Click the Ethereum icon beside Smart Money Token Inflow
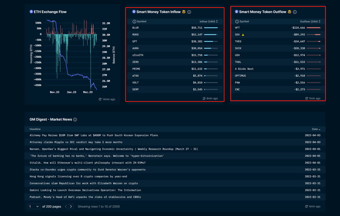The image size is (340, 216). (134, 11)
